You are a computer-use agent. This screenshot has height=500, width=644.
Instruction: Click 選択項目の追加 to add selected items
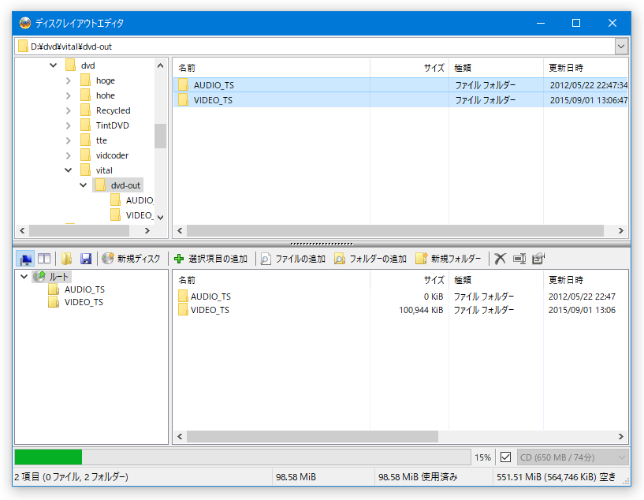click(x=210, y=259)
